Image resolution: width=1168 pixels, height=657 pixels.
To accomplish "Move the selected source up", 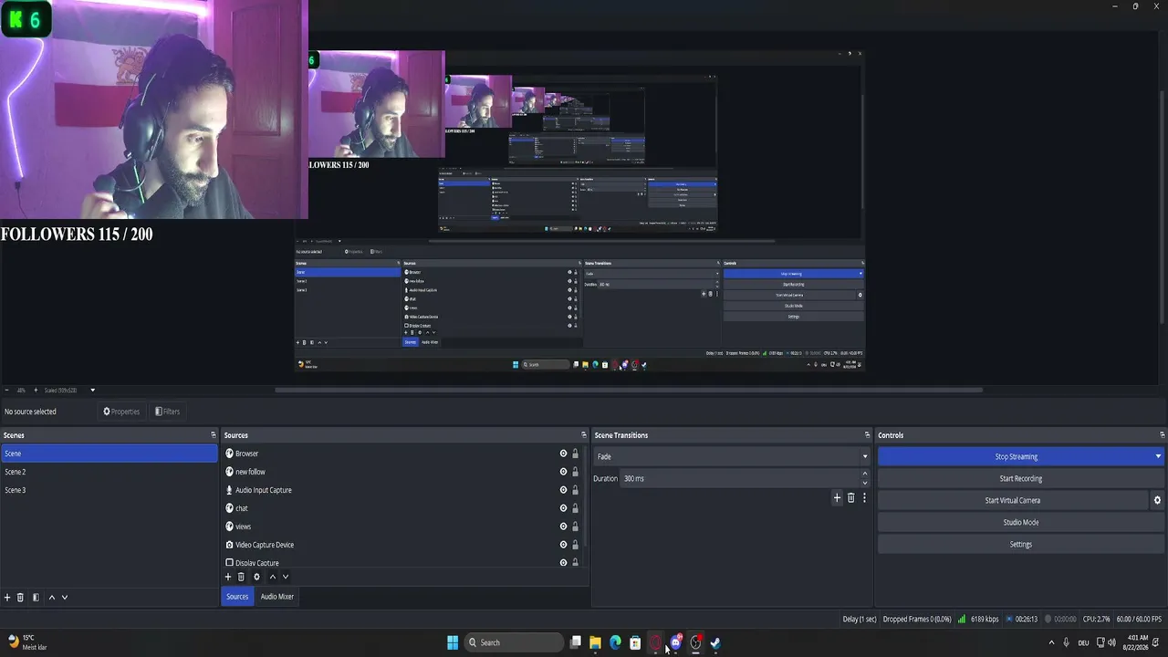I will click(x=272, y=577).
